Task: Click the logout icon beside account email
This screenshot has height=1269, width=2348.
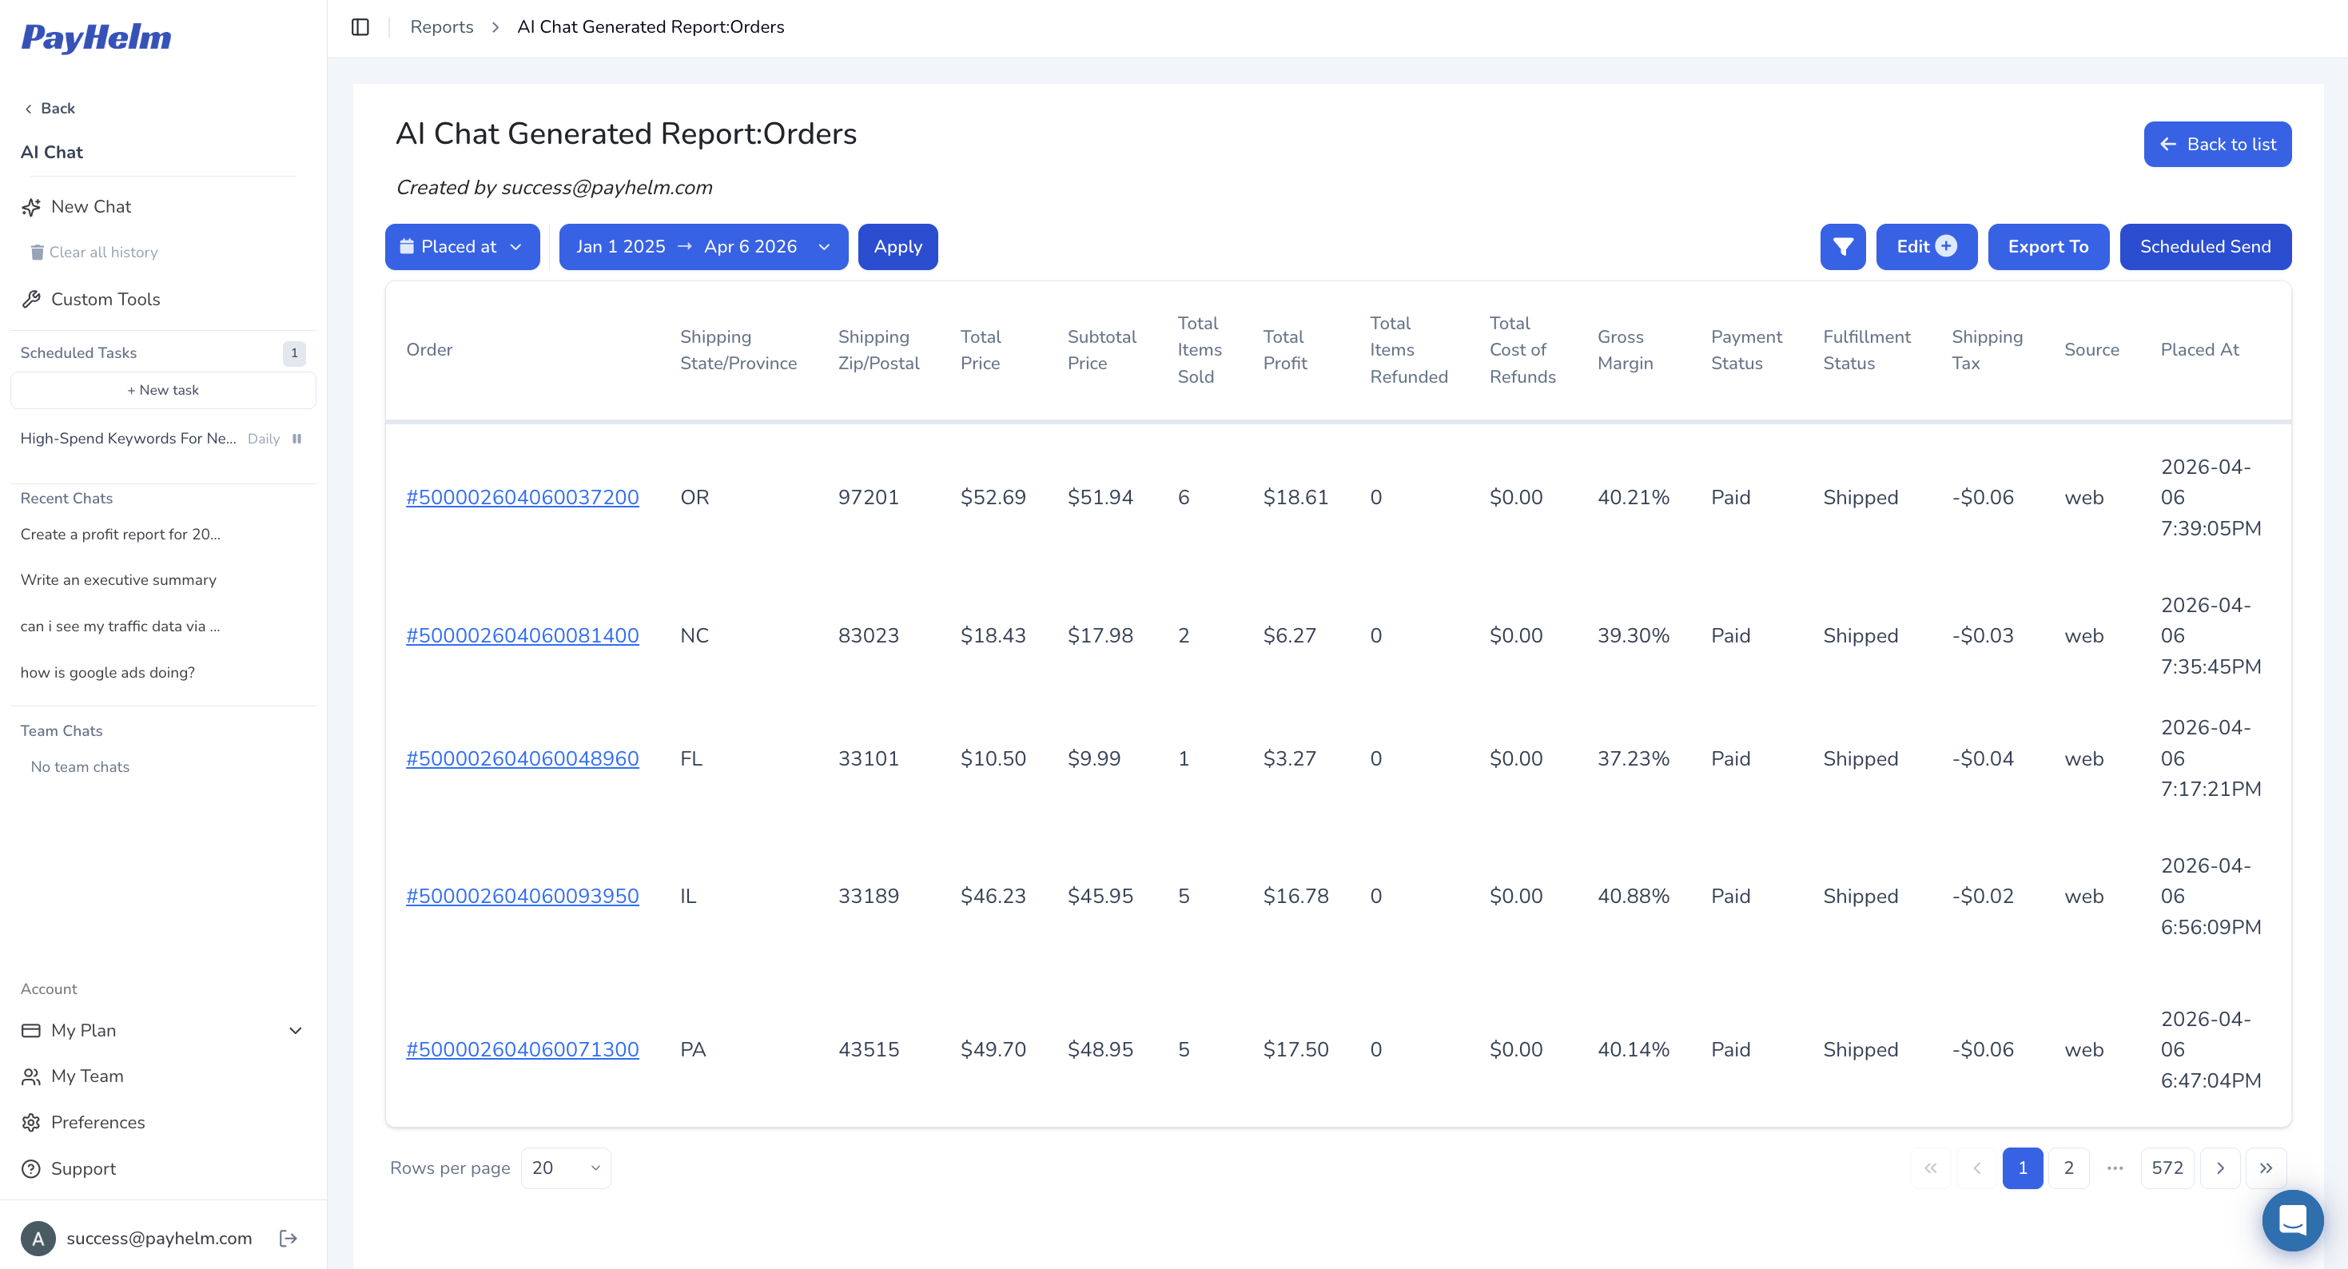Action: pyautogui.click(x=288, y=1237)
